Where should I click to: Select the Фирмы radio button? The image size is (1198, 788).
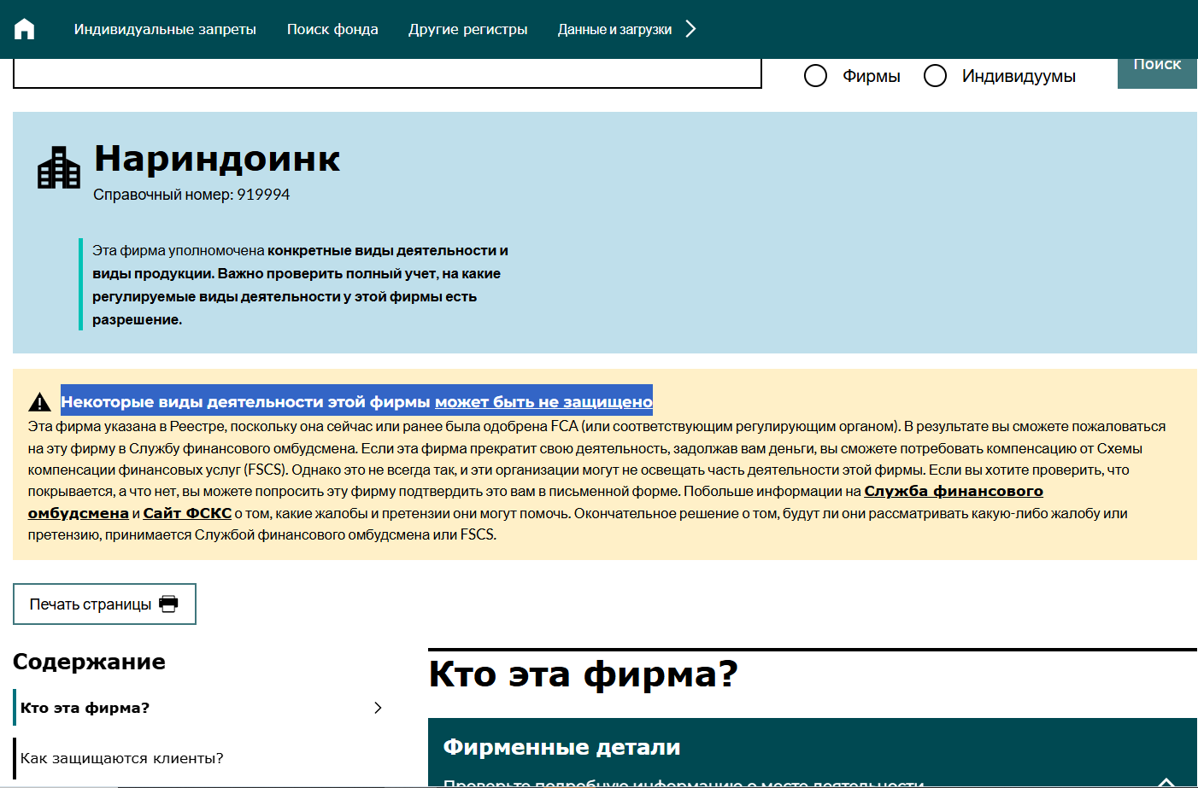click(816, 76)
